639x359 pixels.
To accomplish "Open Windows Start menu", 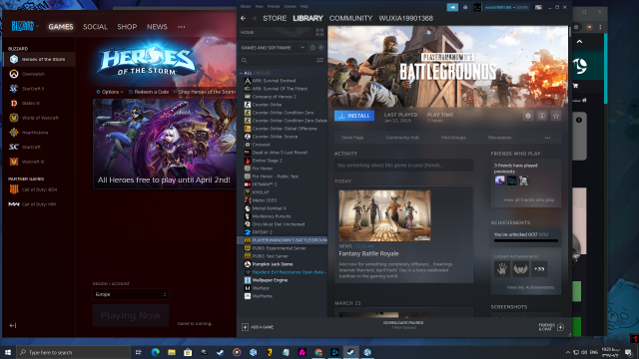I will tap(8, 352).
